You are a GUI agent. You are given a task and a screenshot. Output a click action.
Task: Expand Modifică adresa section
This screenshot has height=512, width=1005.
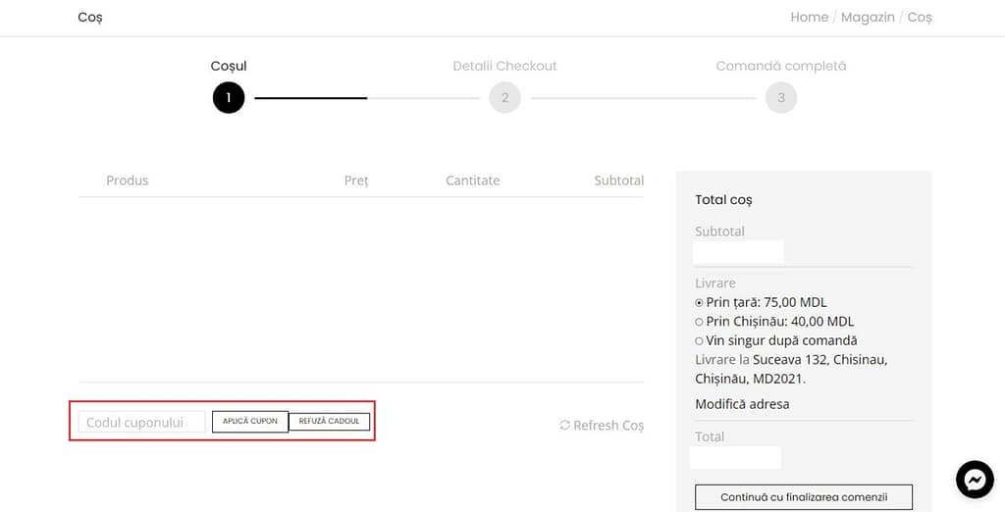pyautogui.click(x=742, y=404)
